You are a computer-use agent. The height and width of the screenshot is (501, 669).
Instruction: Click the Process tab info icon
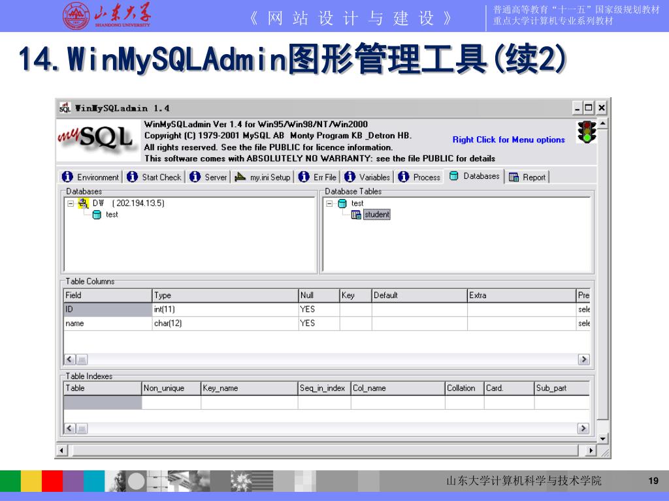pyautogui.click(x=404, y=176)
